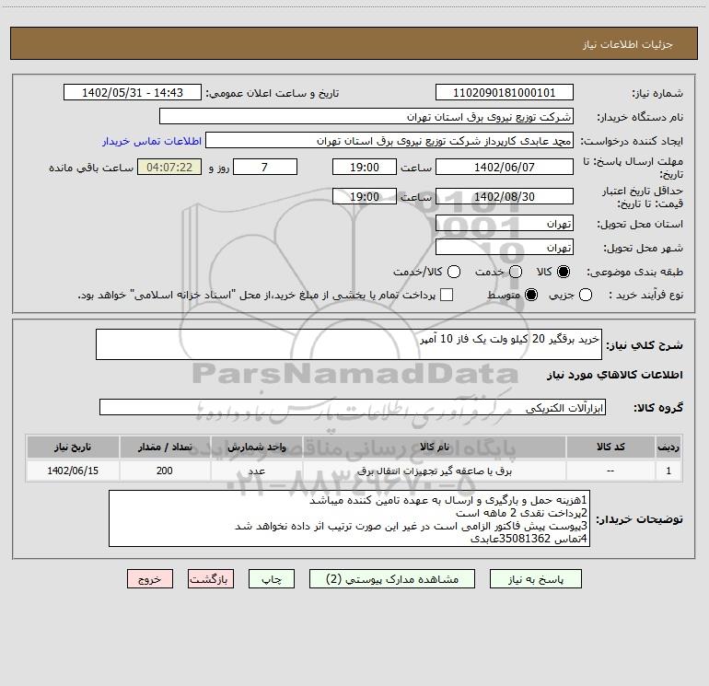
Task: Select the خدمت radio button
Action: (x=516, y=272)
